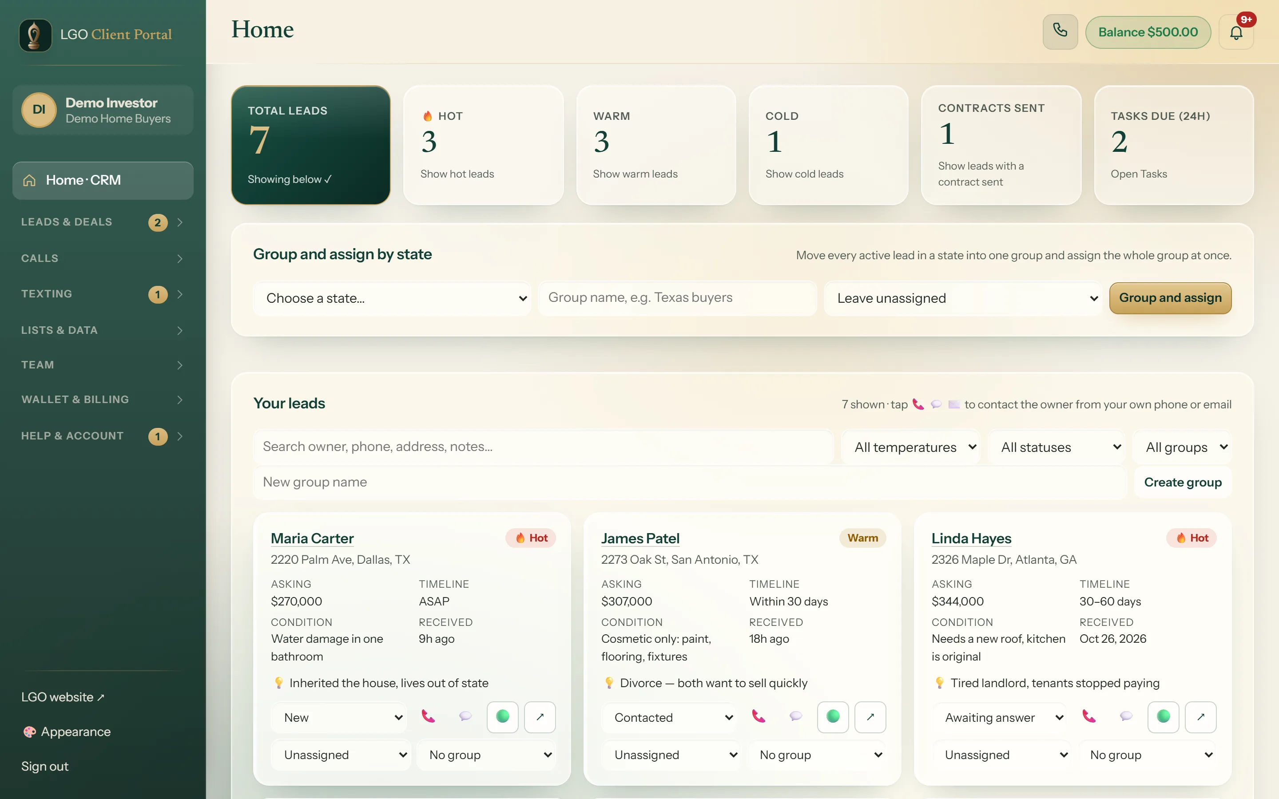This screenshot has height=799, width=1279.
Task: Open Linda Hayes lead with arrow icon
Action: [1201, 717]
